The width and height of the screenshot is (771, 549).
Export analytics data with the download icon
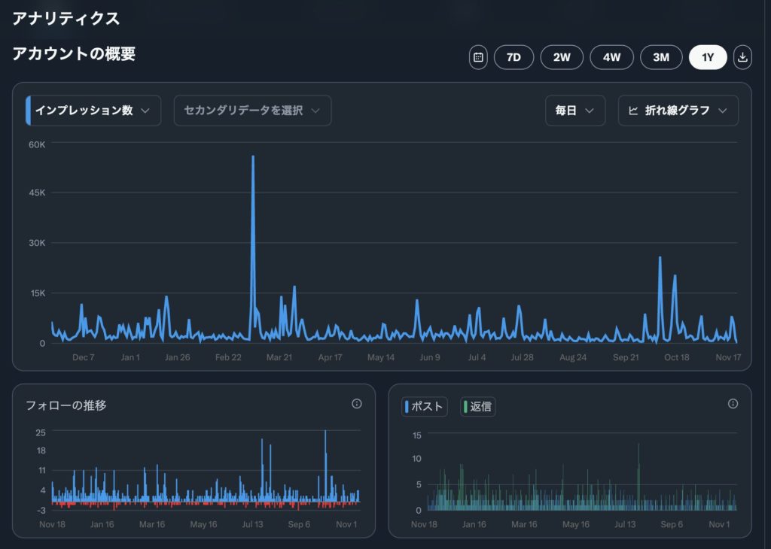(x=742, y=57)
